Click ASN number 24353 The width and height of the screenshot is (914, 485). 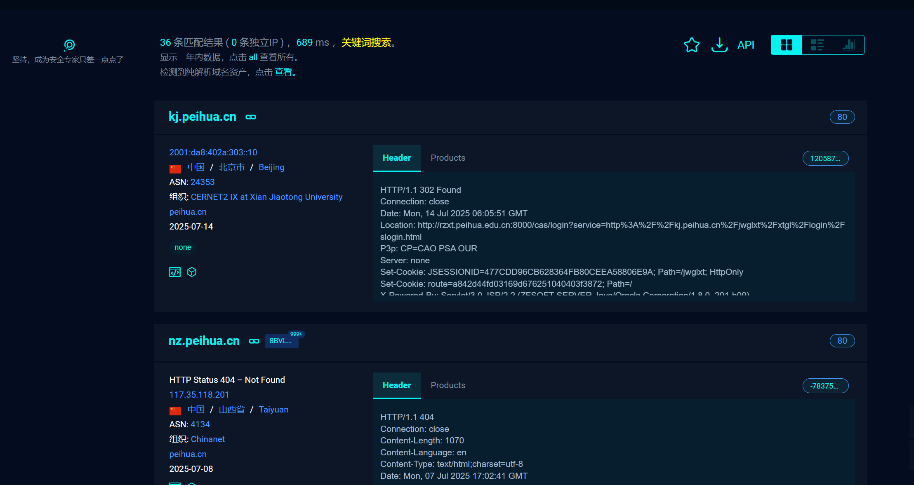click(x=203, y=182)
